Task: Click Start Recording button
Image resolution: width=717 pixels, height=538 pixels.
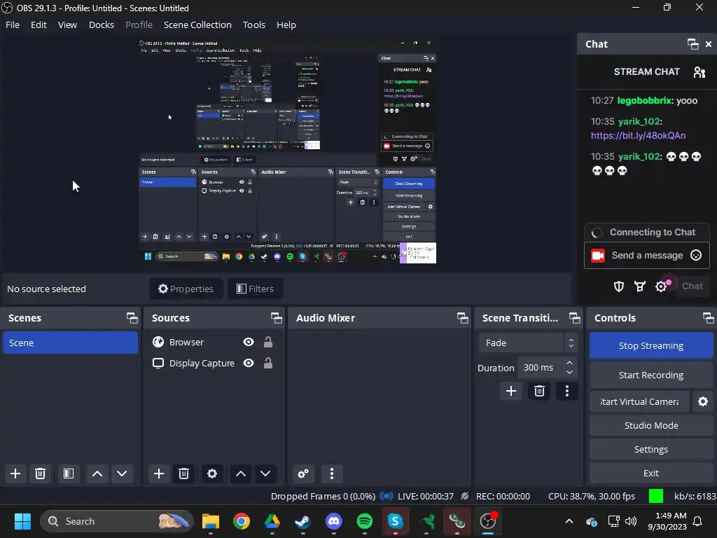Action: 651,375
